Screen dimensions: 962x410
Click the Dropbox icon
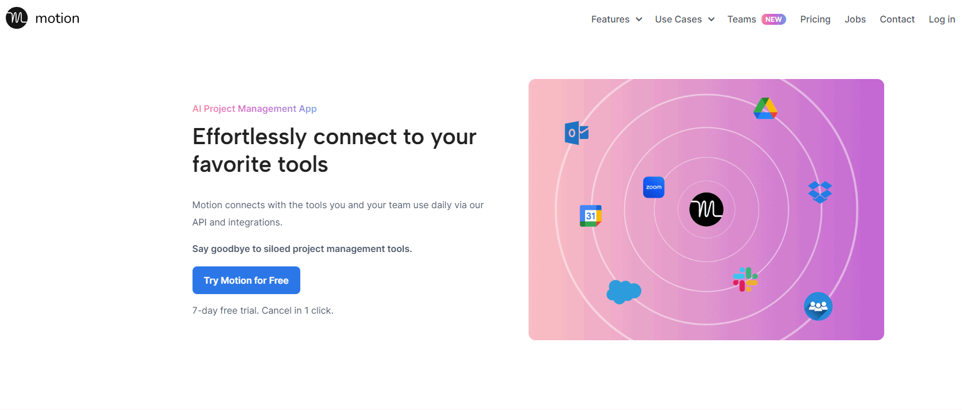pos(820,192)
